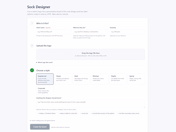Image resolution: width=176 pixels, height=132 pixels.
Task: Add Holiday / Christmas theme suggestion
Action: point(47,113)
